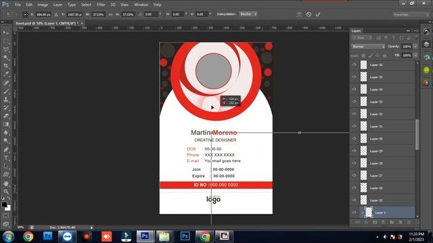The width and height of the screenshot is (433, 243).
Task: Open the Fill slider dropdown arrow
Action: click(415, 55)
